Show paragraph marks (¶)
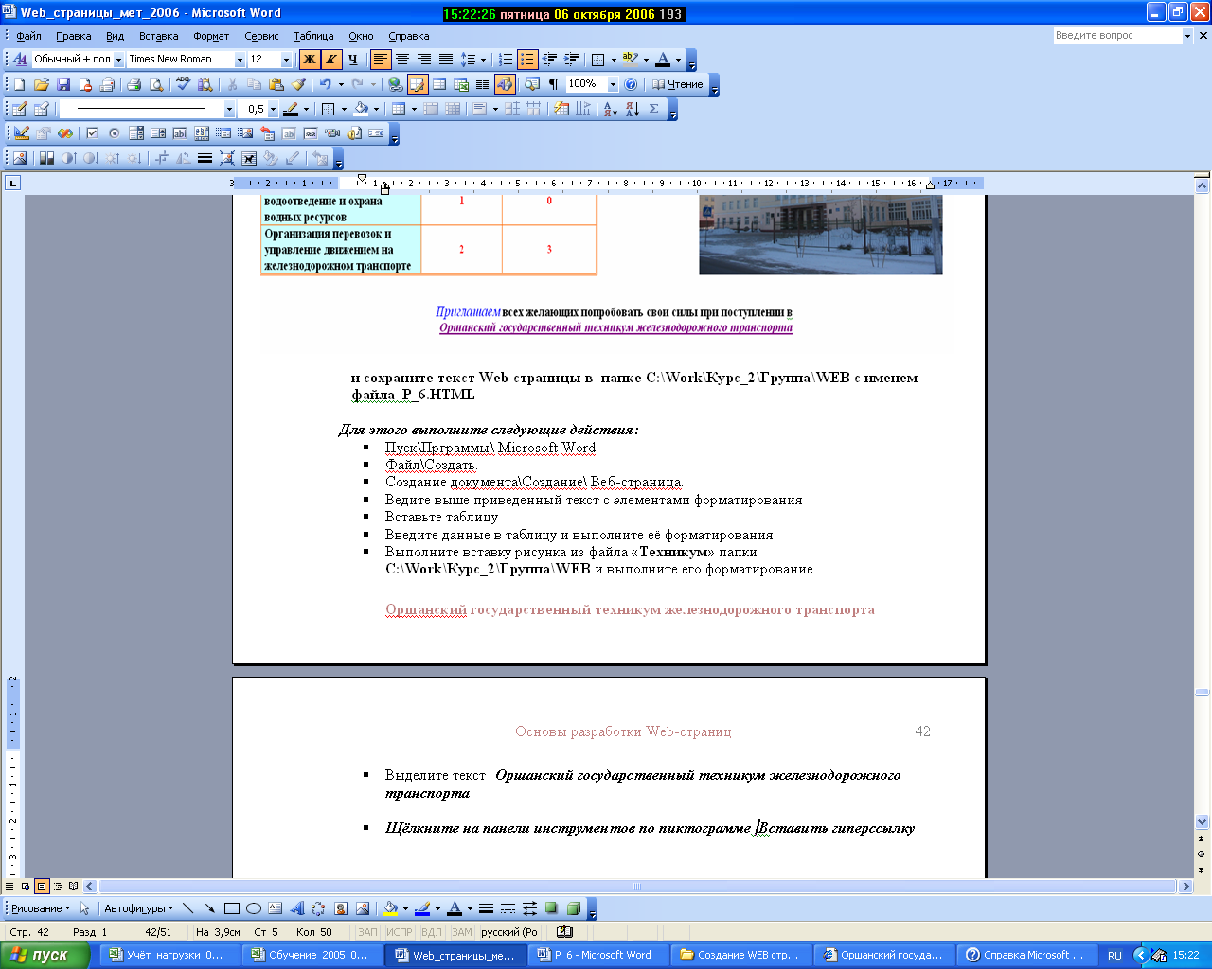 coord(554,84)
